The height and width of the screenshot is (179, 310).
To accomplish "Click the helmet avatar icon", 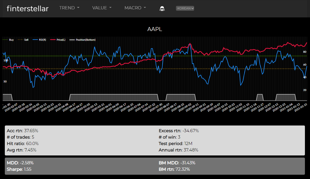I will [162, 8].
